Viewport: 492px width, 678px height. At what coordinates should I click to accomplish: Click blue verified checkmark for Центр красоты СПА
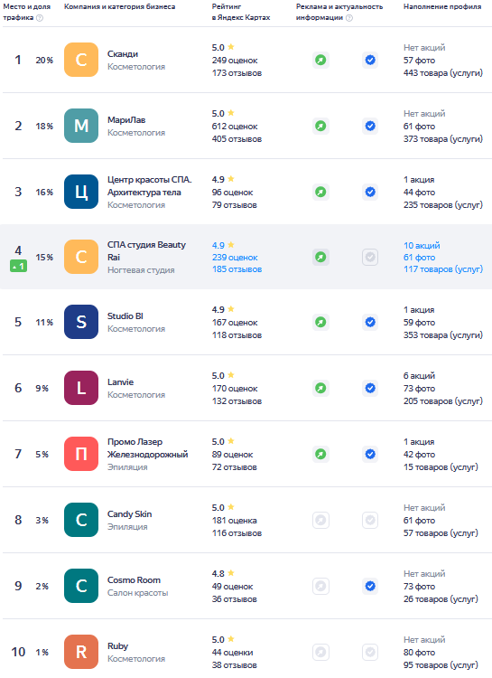pos(370,192)
